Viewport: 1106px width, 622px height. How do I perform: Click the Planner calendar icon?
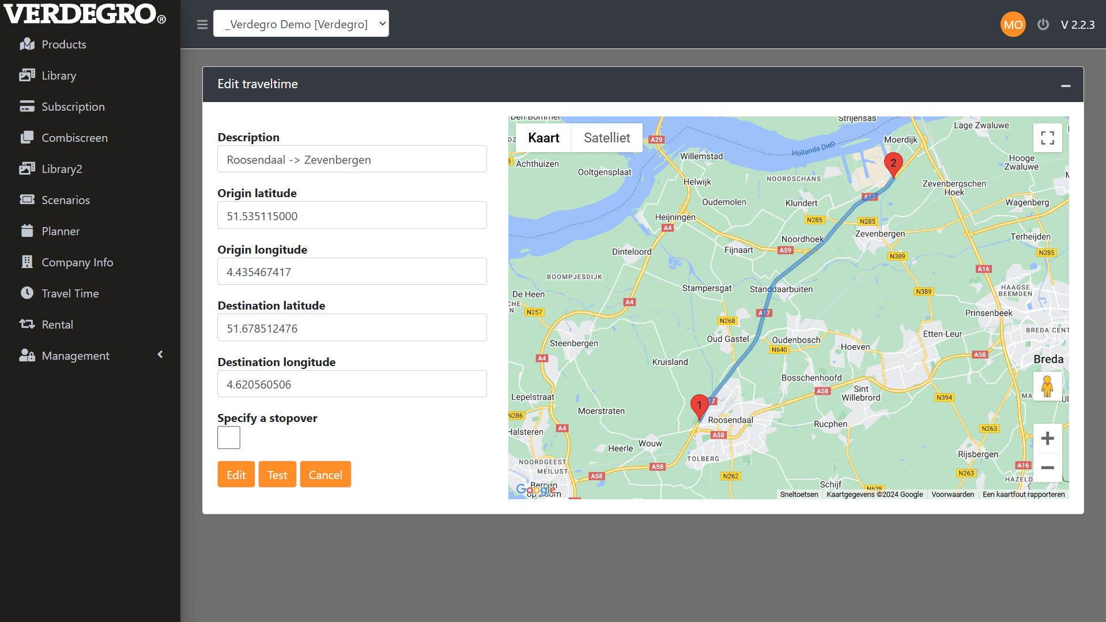[27, 231]
